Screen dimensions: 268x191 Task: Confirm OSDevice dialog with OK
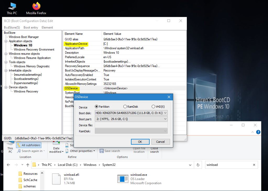tap(140, 142)
